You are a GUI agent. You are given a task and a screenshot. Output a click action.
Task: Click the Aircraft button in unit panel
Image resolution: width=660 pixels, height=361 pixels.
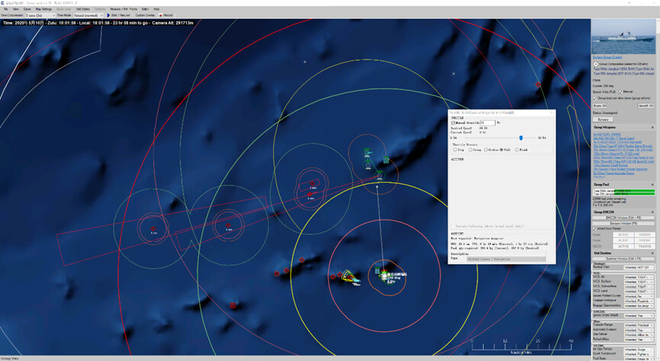(x=646, y=106)
